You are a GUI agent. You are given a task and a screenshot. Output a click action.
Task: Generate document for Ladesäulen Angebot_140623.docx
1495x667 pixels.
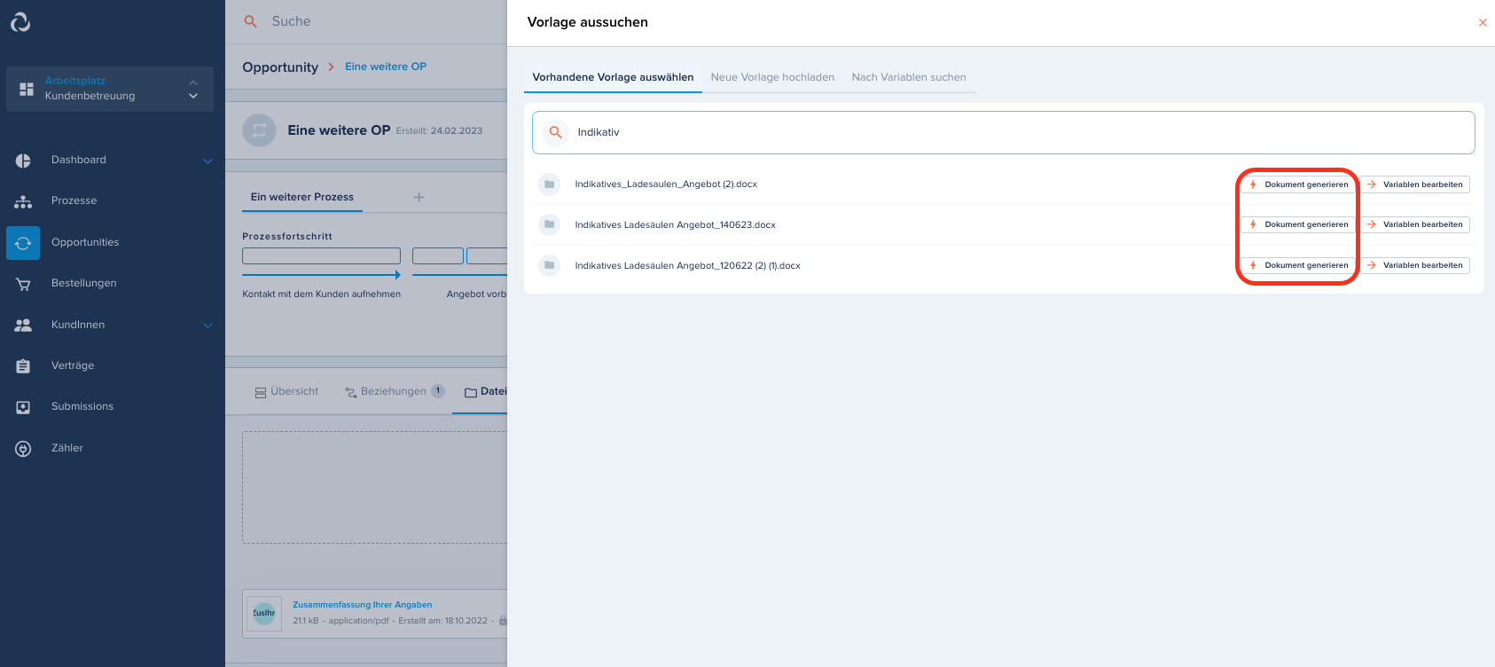click(x=1297, y=224)
